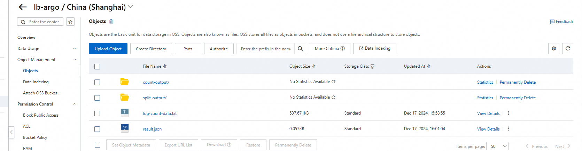Open the split-output/ folder link

(155, 98)
